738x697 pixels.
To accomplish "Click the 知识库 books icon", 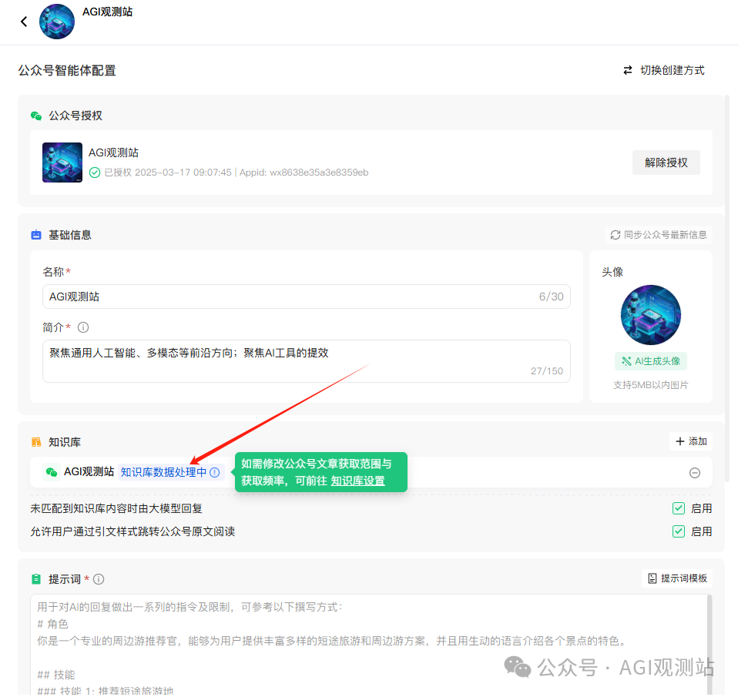I will tap(36, 442).
